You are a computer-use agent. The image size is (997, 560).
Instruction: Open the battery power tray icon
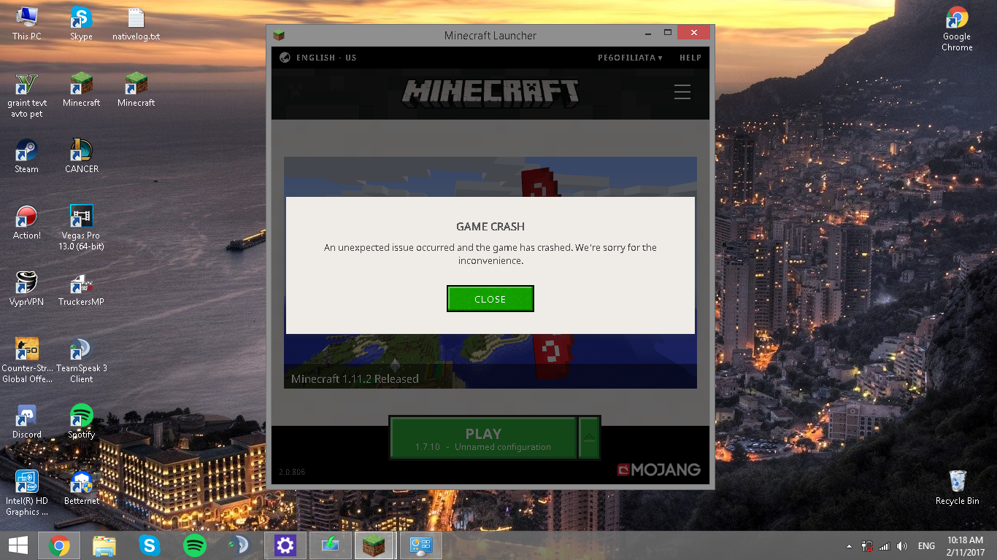pos(867,546)
